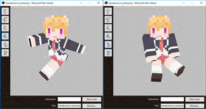Select the standing pose icon in left window

coord(5,11)
